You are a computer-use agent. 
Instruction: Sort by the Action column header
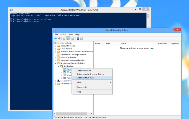[99, 43]
